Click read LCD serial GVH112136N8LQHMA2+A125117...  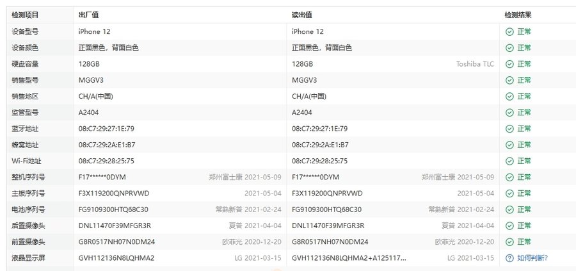coord(349,258)
